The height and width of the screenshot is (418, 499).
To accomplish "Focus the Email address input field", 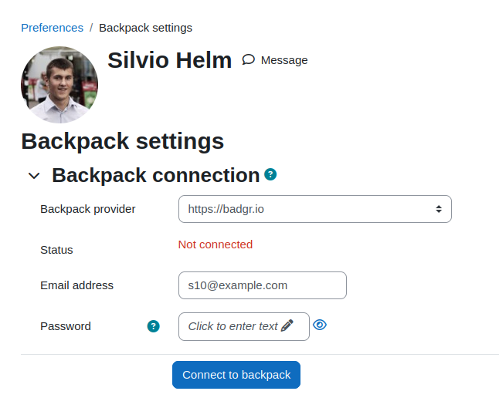I will coord(263,285).
